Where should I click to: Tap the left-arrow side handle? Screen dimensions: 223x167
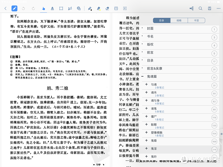tap(221, 134)
